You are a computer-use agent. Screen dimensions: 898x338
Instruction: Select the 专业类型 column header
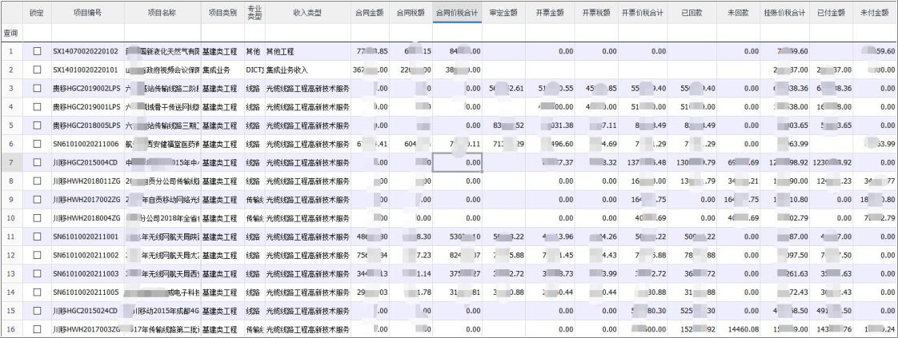point(255,13)
